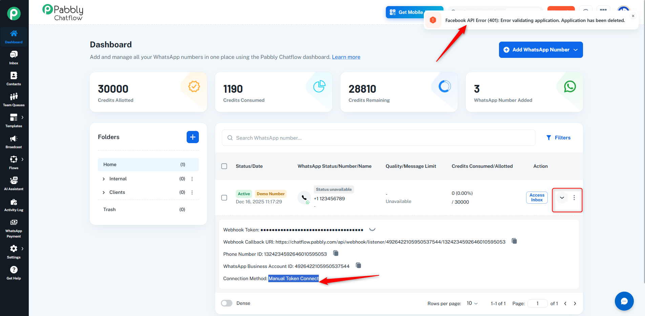This screenshot has width=645, height=316.
Task: Click the Status unavailable label
Action: tap(334, 189)
